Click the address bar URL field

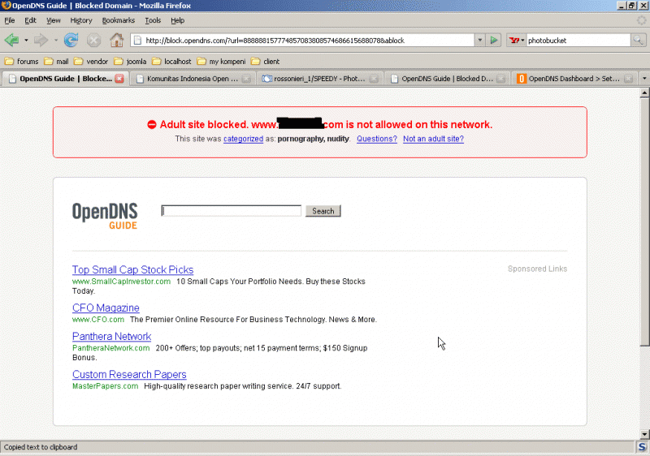309,40
